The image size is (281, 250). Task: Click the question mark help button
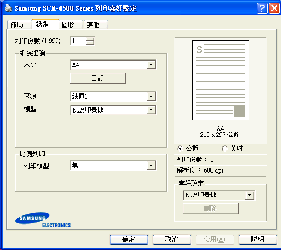[x=262, y=8]
